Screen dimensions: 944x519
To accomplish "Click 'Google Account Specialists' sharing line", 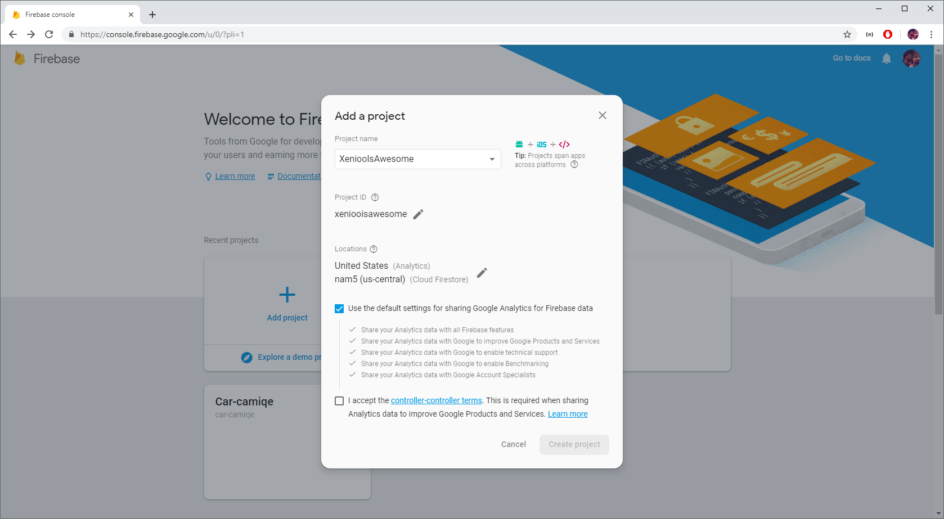I will point(448,375).
